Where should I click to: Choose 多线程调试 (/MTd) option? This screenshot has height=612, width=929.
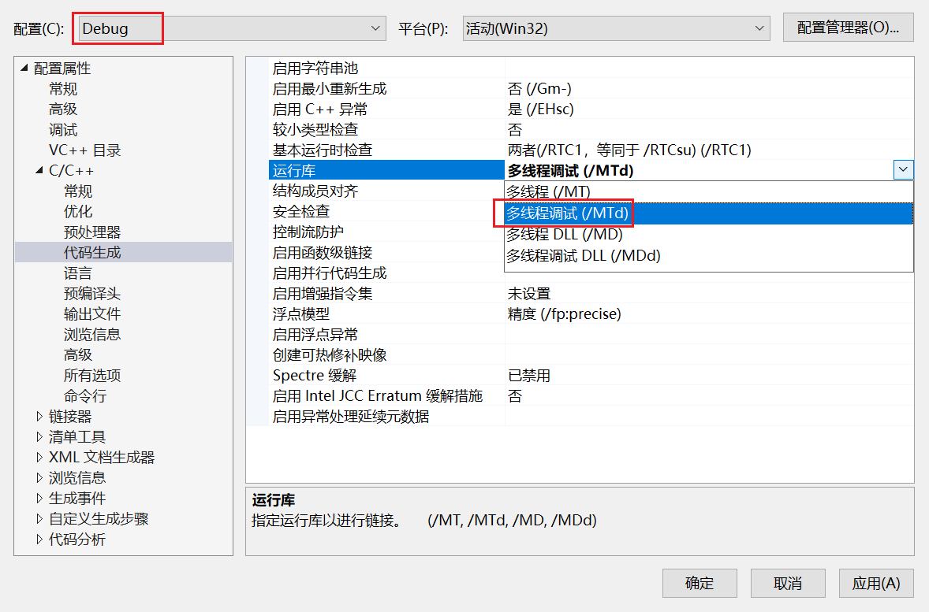click(709, 213)
